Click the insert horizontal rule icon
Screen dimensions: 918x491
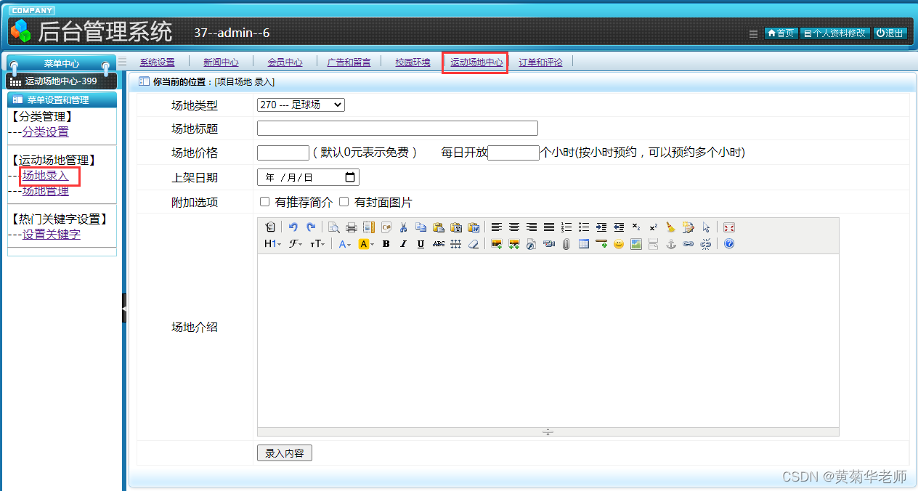[x=601, y=244]
